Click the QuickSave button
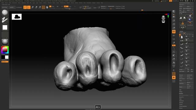This screenshot has width=196, height=110. pyautogui.click(x=157, y=1)
